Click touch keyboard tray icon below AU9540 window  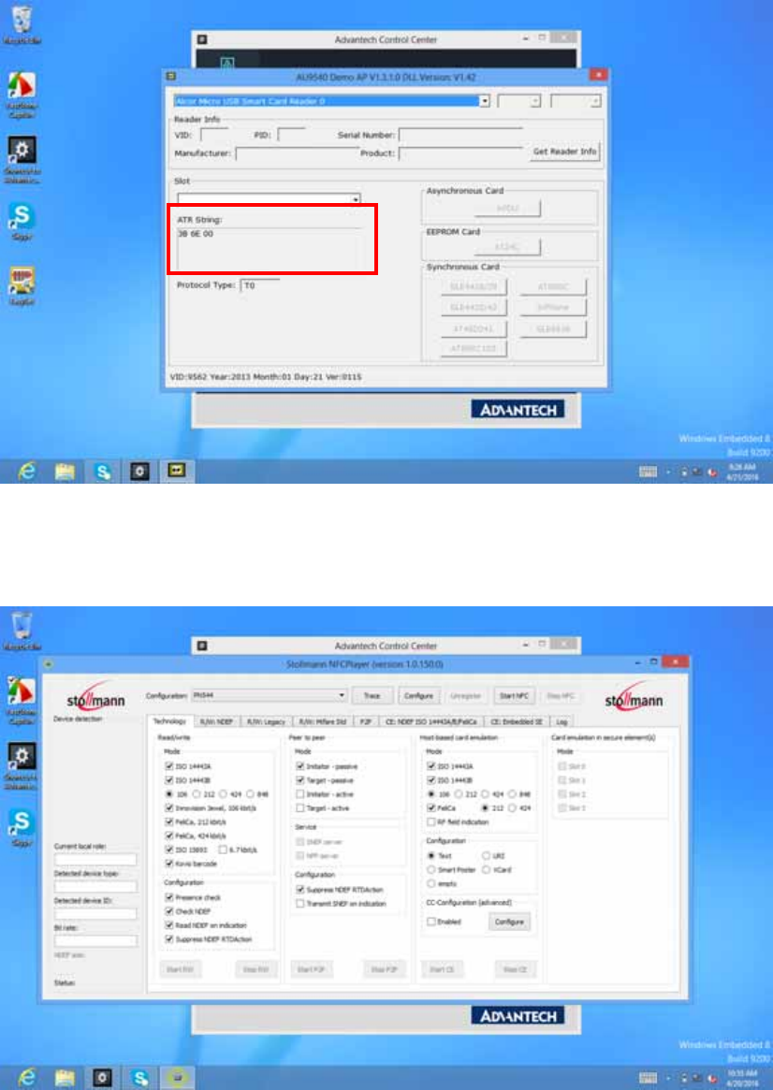click(648, 472)
